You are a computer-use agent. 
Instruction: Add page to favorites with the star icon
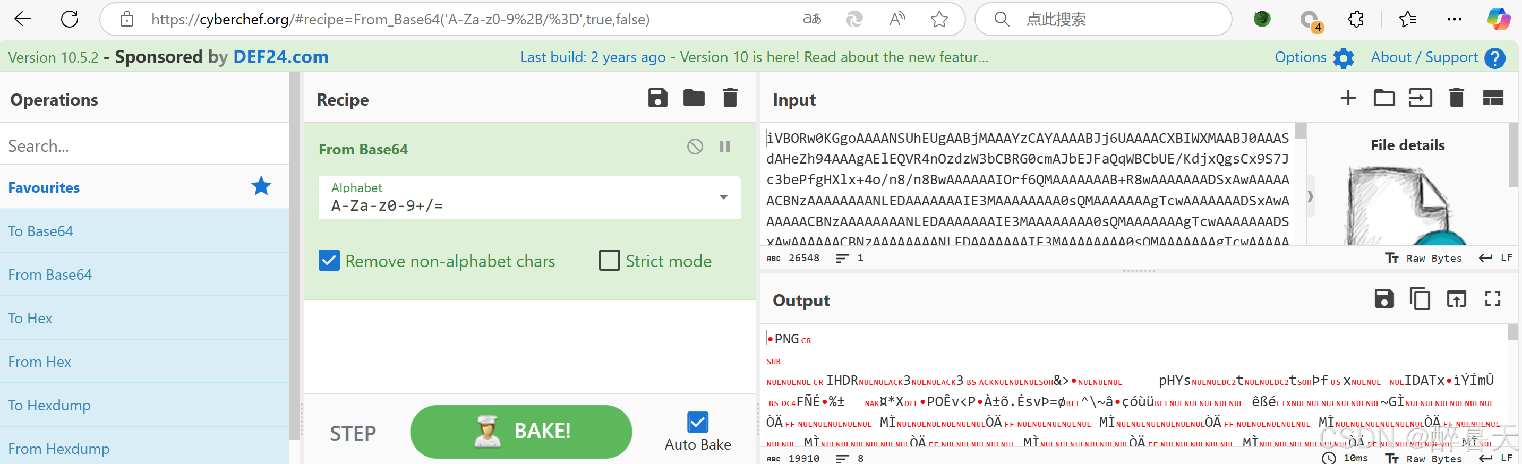939,20
